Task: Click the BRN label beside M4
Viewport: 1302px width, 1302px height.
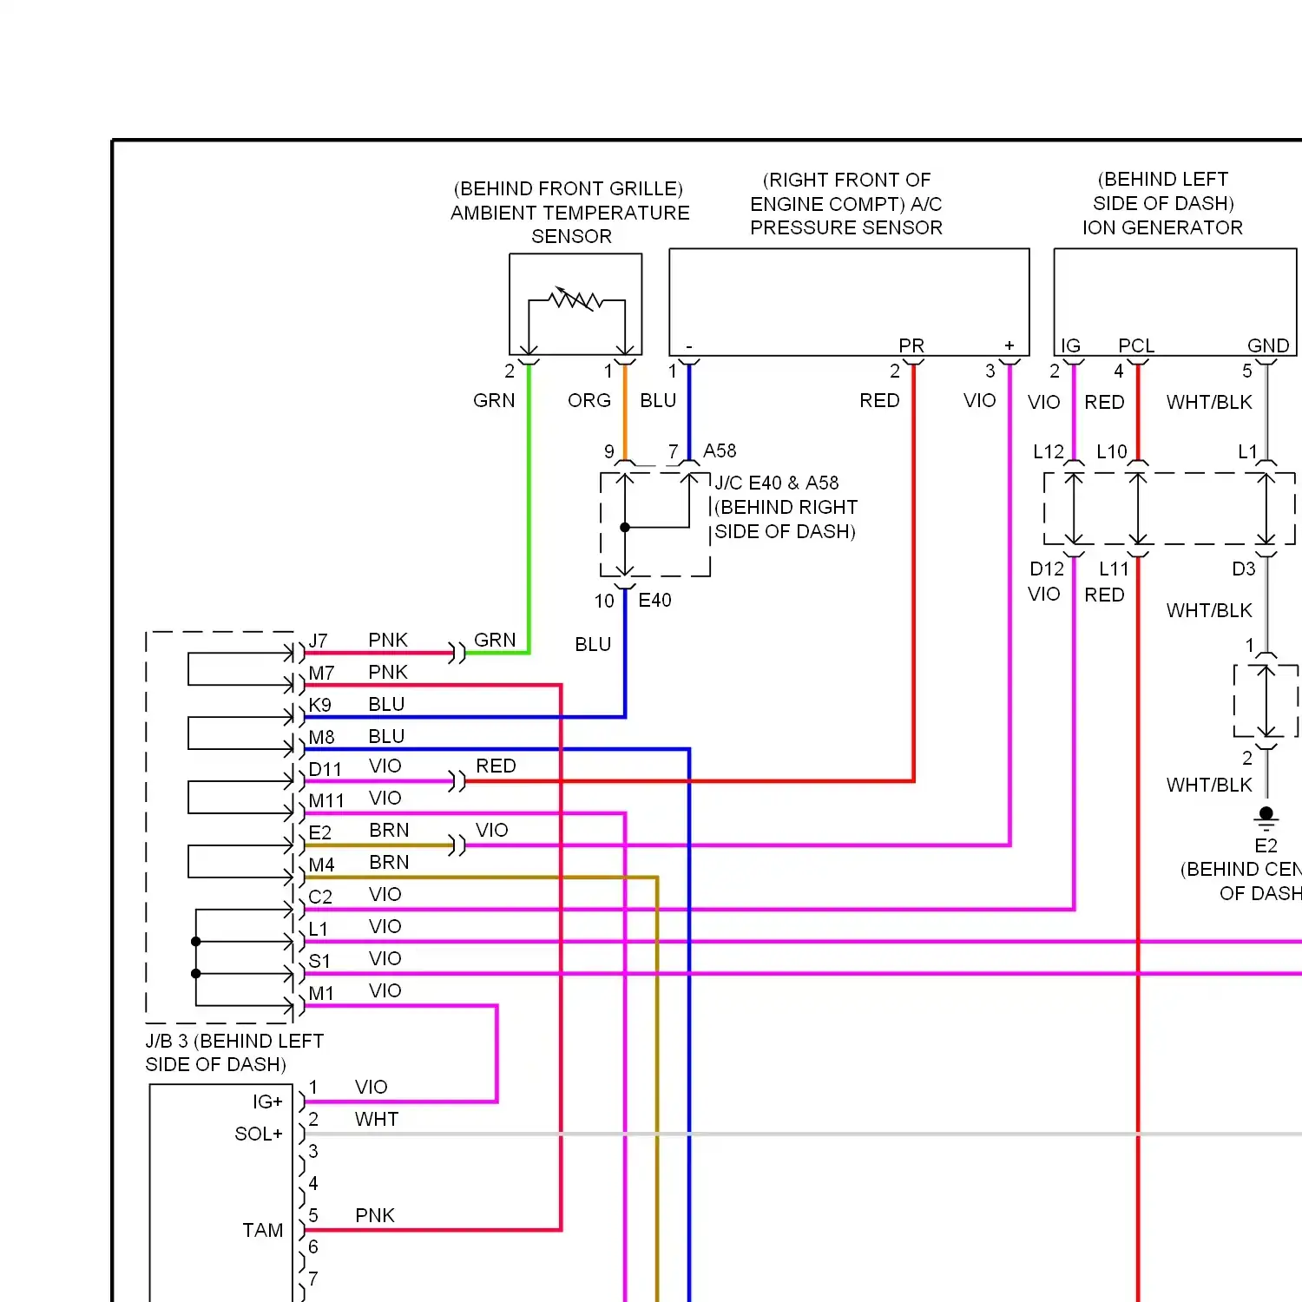Action: point(389,862)
